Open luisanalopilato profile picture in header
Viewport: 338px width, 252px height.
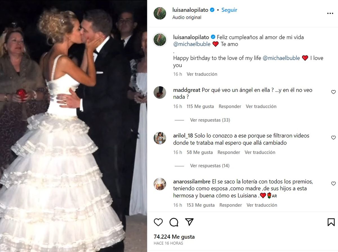[x=160, y=13]
